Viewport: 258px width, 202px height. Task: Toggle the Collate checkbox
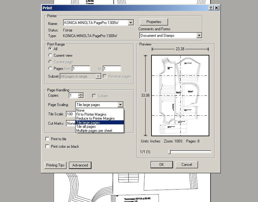[94, 96]
